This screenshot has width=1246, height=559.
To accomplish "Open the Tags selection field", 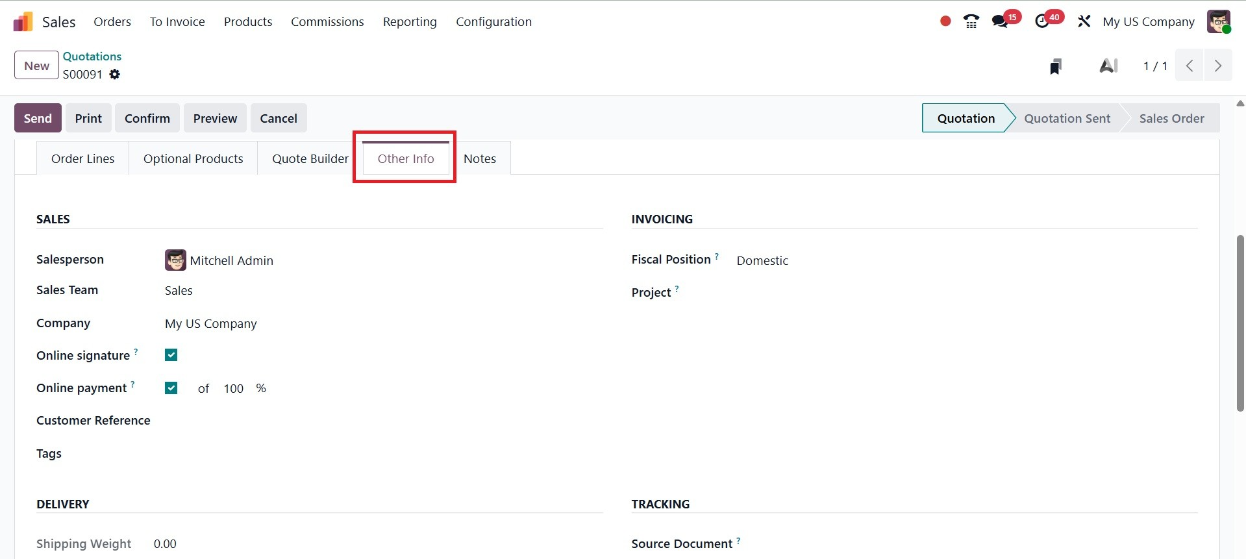I will click(383, 454).
